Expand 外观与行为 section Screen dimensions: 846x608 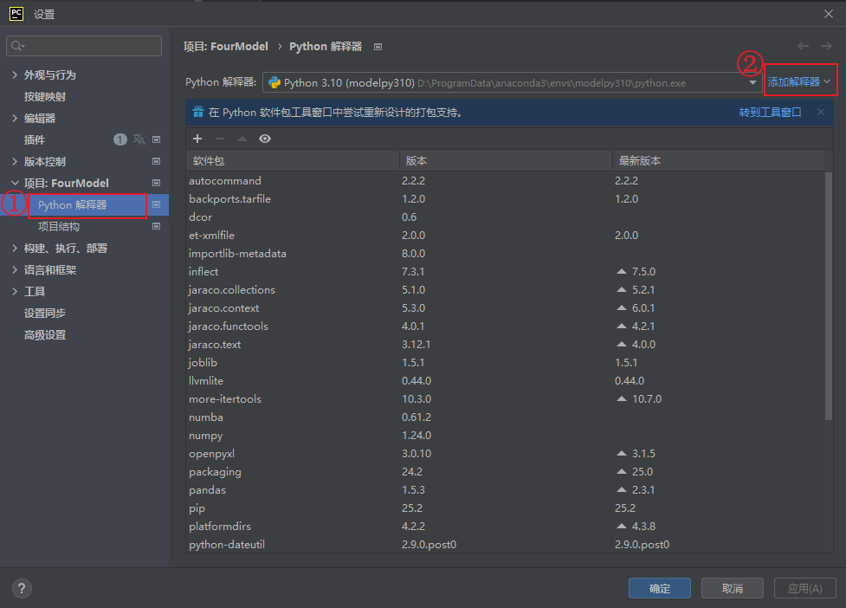pos(15,75)
